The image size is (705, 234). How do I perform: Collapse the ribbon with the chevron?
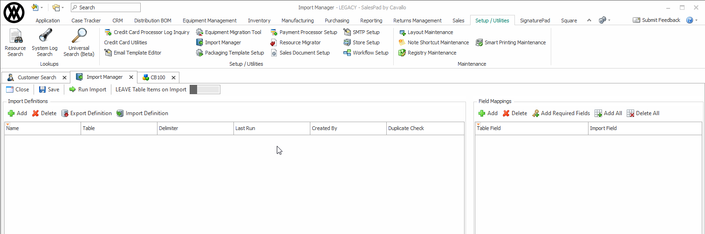pos(589,21)
